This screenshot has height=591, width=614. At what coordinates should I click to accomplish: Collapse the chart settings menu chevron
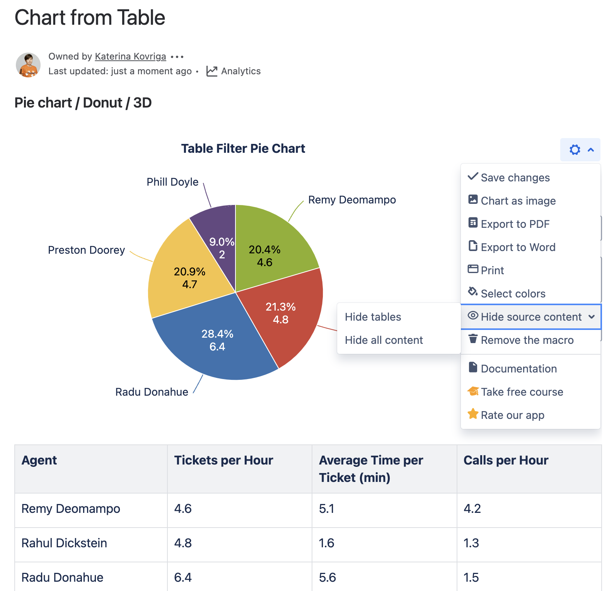(x=591, y=150)
